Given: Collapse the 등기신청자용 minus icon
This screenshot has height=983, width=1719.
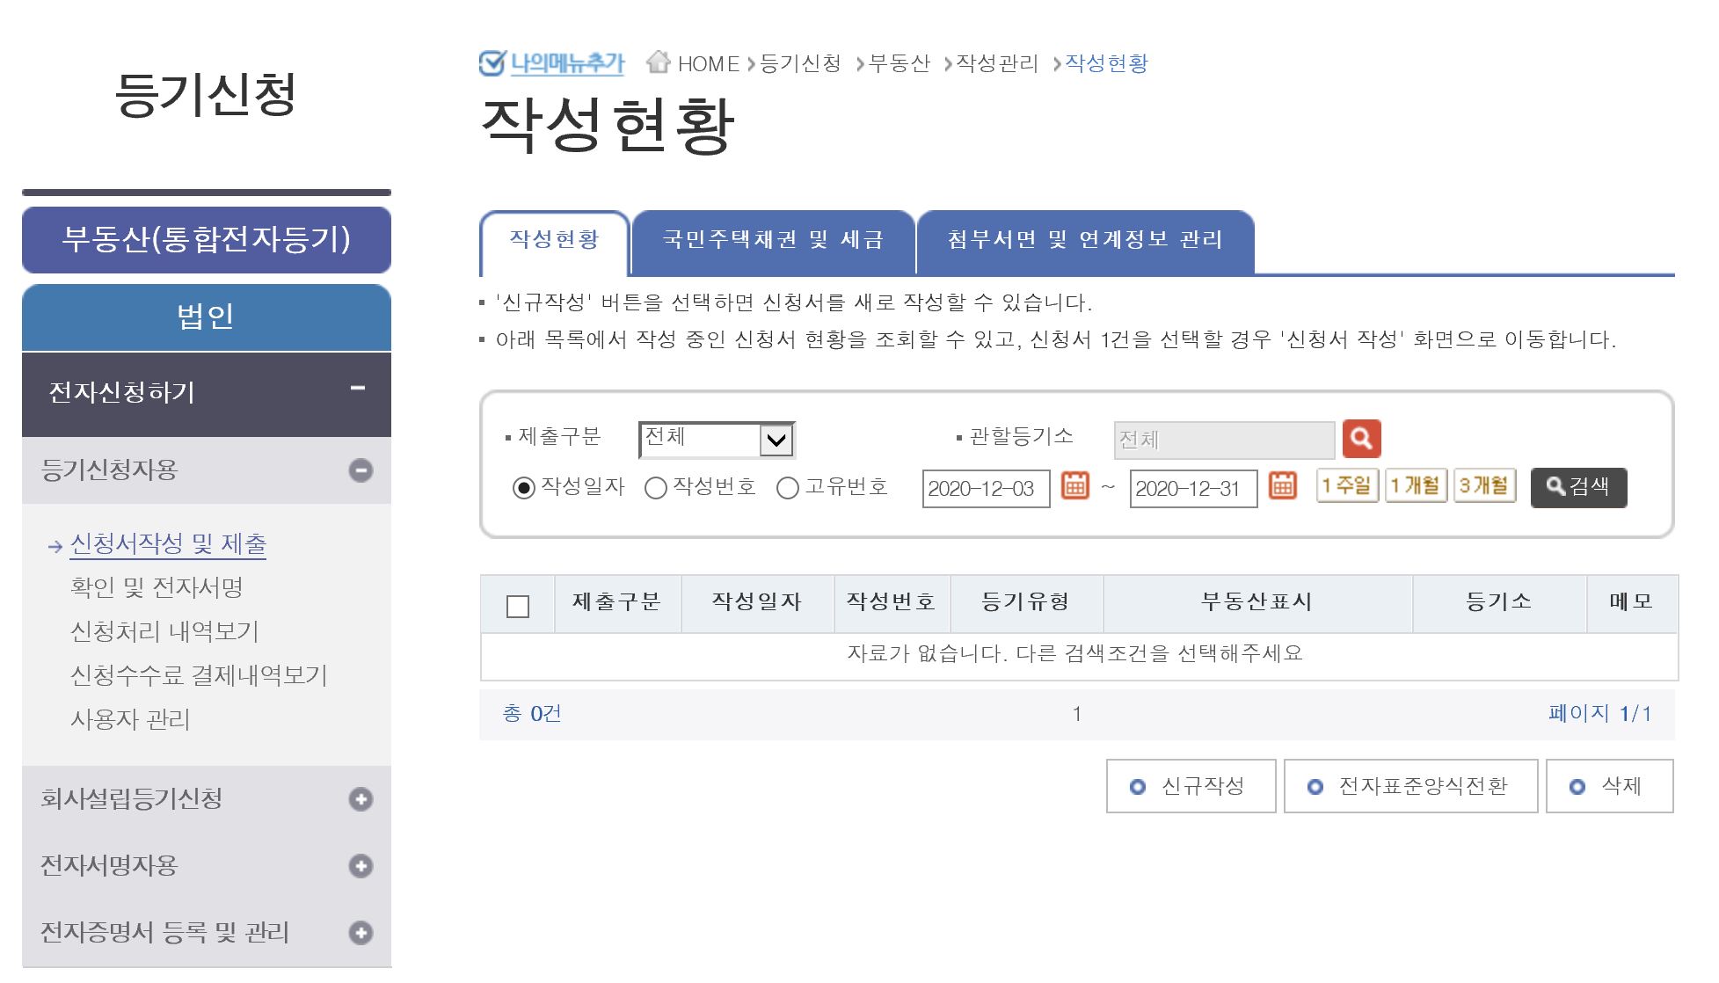Looking at the screenshot, I should point(361,470).
